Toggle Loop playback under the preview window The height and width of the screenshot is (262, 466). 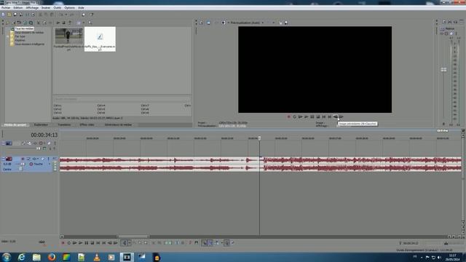(x=294, y=116)
